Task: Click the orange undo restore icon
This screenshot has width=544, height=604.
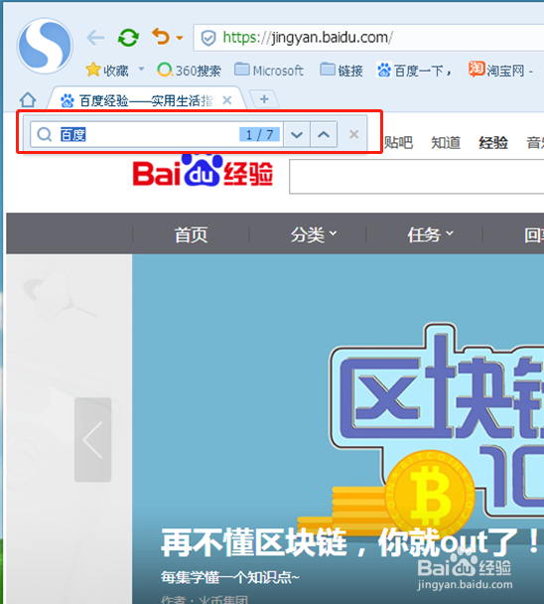Action: pyautogui.click(x=161, y=37)
